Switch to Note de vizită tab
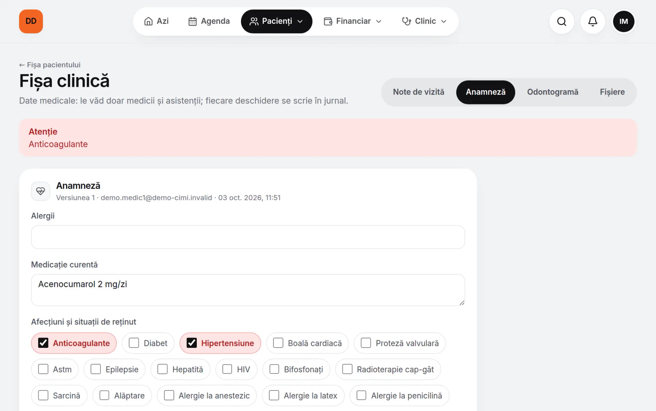The image size is (656, 411). coord(419,92)
